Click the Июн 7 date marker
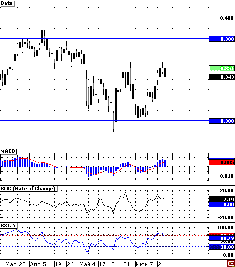 [145, 264]
